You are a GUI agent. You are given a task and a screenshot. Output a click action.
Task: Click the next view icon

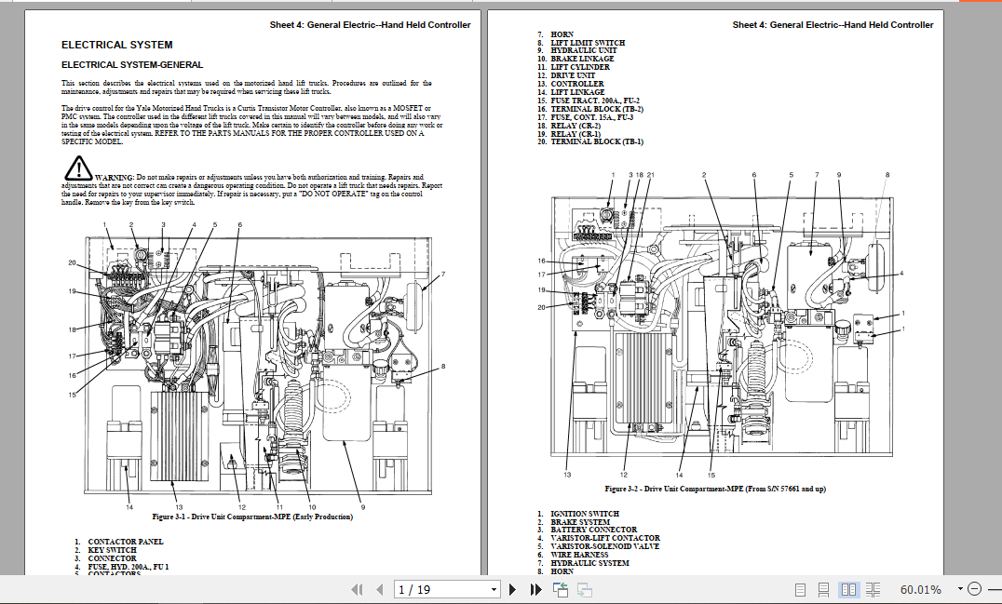coord(584,590)
